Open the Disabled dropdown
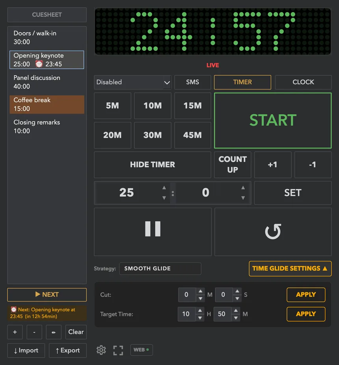This screenshot has height=365, width=339. (x=132, y=82)
